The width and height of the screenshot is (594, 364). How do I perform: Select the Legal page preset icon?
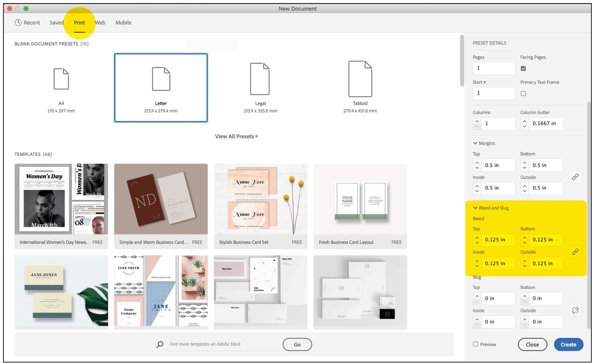(260, 79)
